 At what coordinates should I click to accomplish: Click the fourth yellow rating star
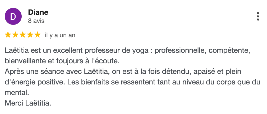coord(30,35)
